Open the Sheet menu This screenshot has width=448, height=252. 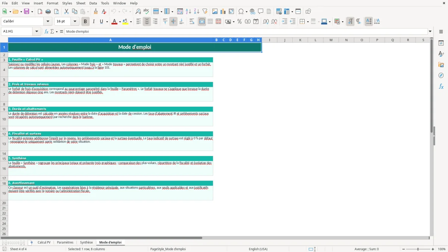click(81, 3)
